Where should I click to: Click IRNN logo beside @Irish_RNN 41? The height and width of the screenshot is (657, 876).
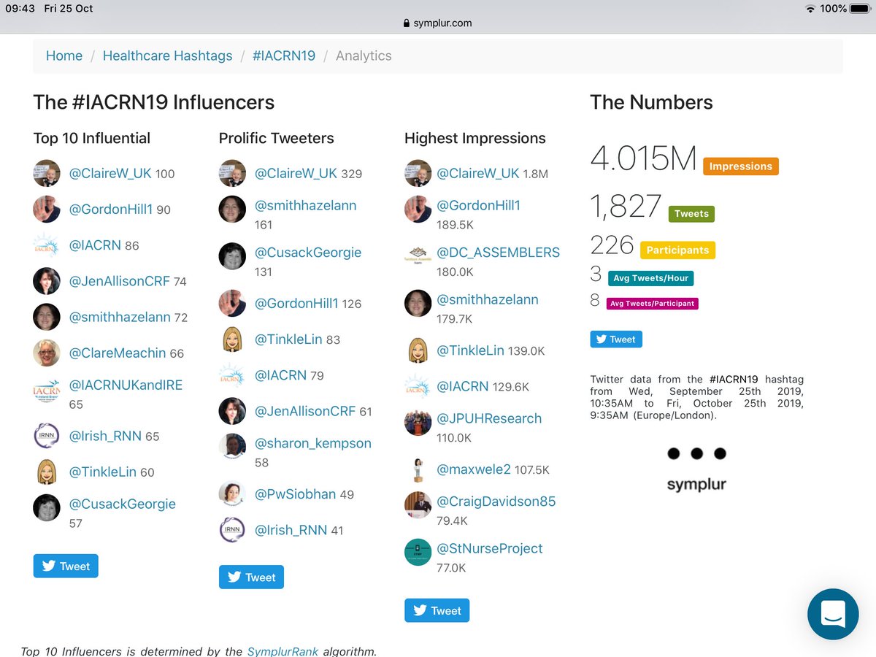(232, 530)
